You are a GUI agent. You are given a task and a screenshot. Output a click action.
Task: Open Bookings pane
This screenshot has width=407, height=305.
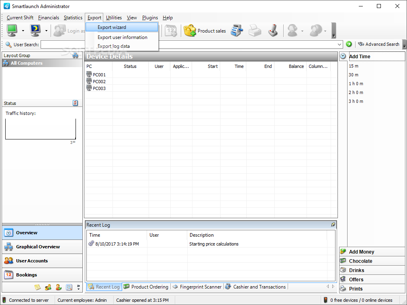[x=42, y=275]
